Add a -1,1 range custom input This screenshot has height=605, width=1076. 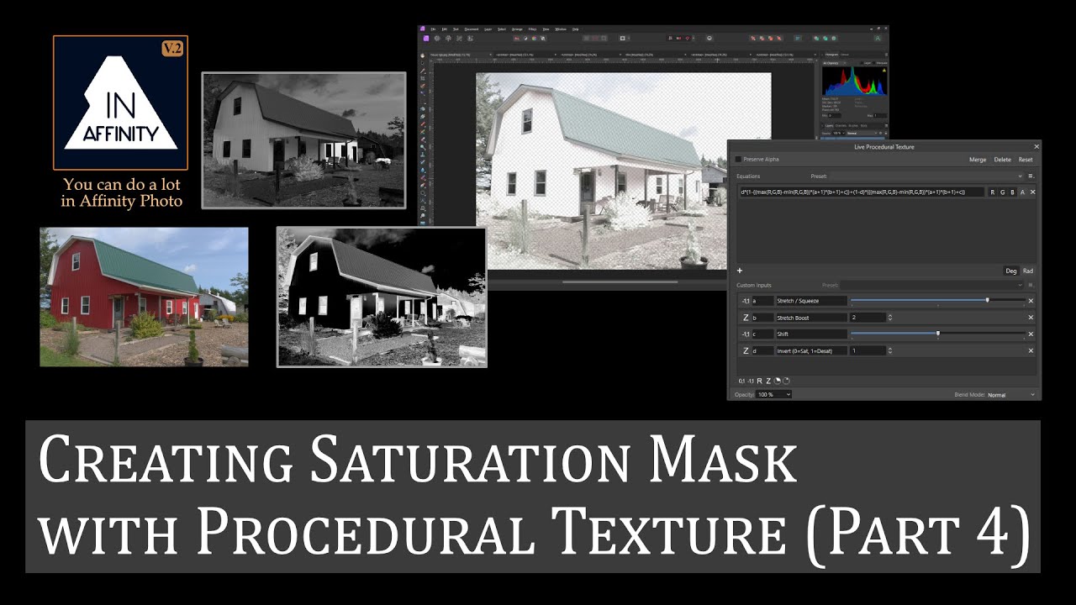pyautogui.click(x=752, y=381)
